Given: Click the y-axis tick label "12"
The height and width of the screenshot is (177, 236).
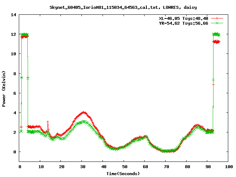Looking at the screenshot, I should click(14, 34).
